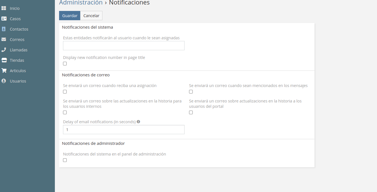
Task: Go to Administración breadcrumb link
Action: [81, 3]
